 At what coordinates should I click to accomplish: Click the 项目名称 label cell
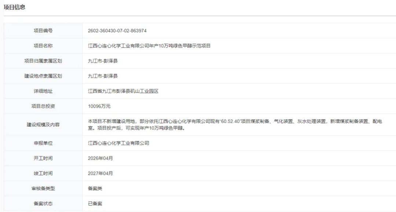point(43,46)
